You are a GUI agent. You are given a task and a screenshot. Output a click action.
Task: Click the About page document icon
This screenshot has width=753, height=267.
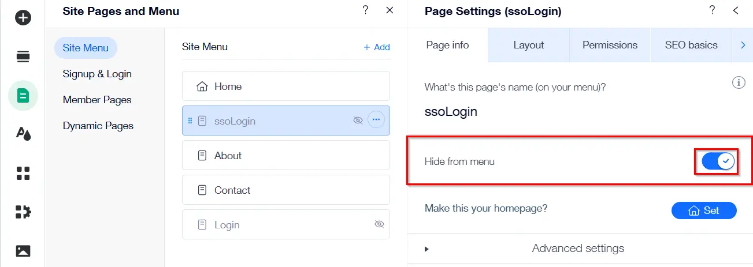(x=202, y=156)
